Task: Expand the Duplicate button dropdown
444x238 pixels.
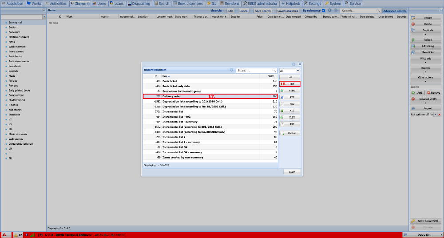Action: coord(426,34)
